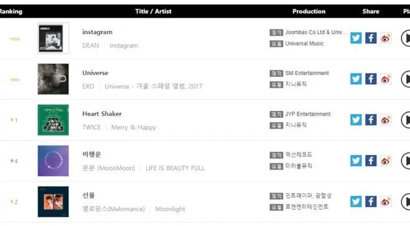Open the Heart Shaker song title
The height and width of the screenshot is (226, 410).
(102, 114)
